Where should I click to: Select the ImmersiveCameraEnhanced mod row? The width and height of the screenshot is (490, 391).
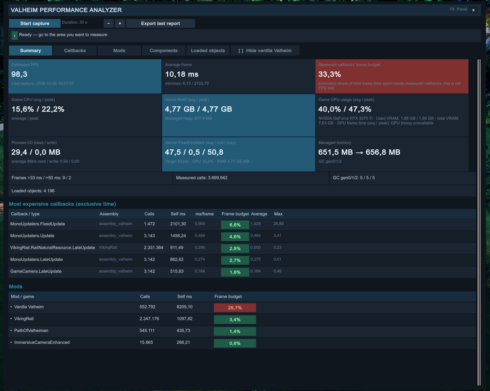click(x=242, y=343)
